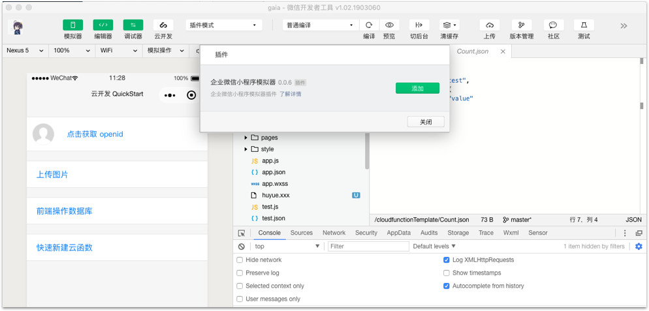Click the inspect element picker icon
Viewport: 649px width, 311px height.
(x=242, y=233)
